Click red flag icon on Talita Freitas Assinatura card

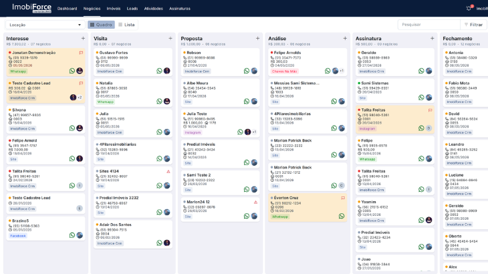430,110
